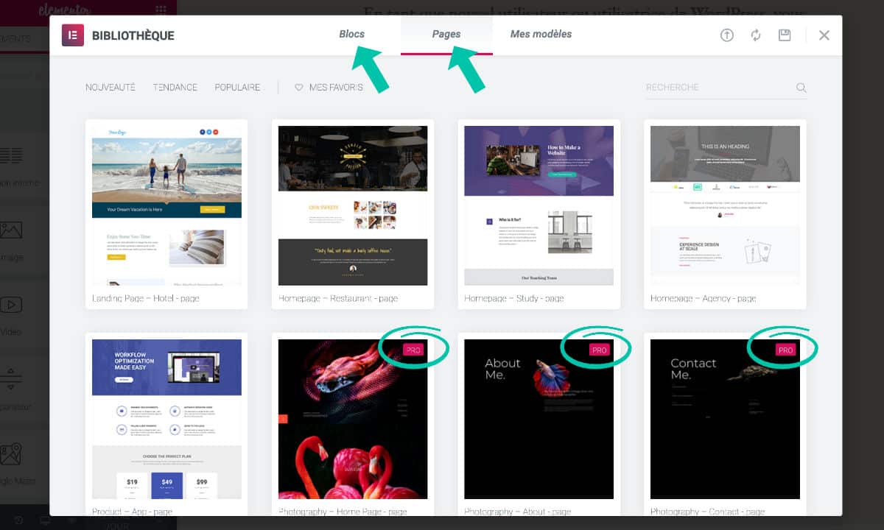Click the save template disk icon
The height and width of the screenshot is (530, 884).
pyautogui.click(x=785, y=35)
